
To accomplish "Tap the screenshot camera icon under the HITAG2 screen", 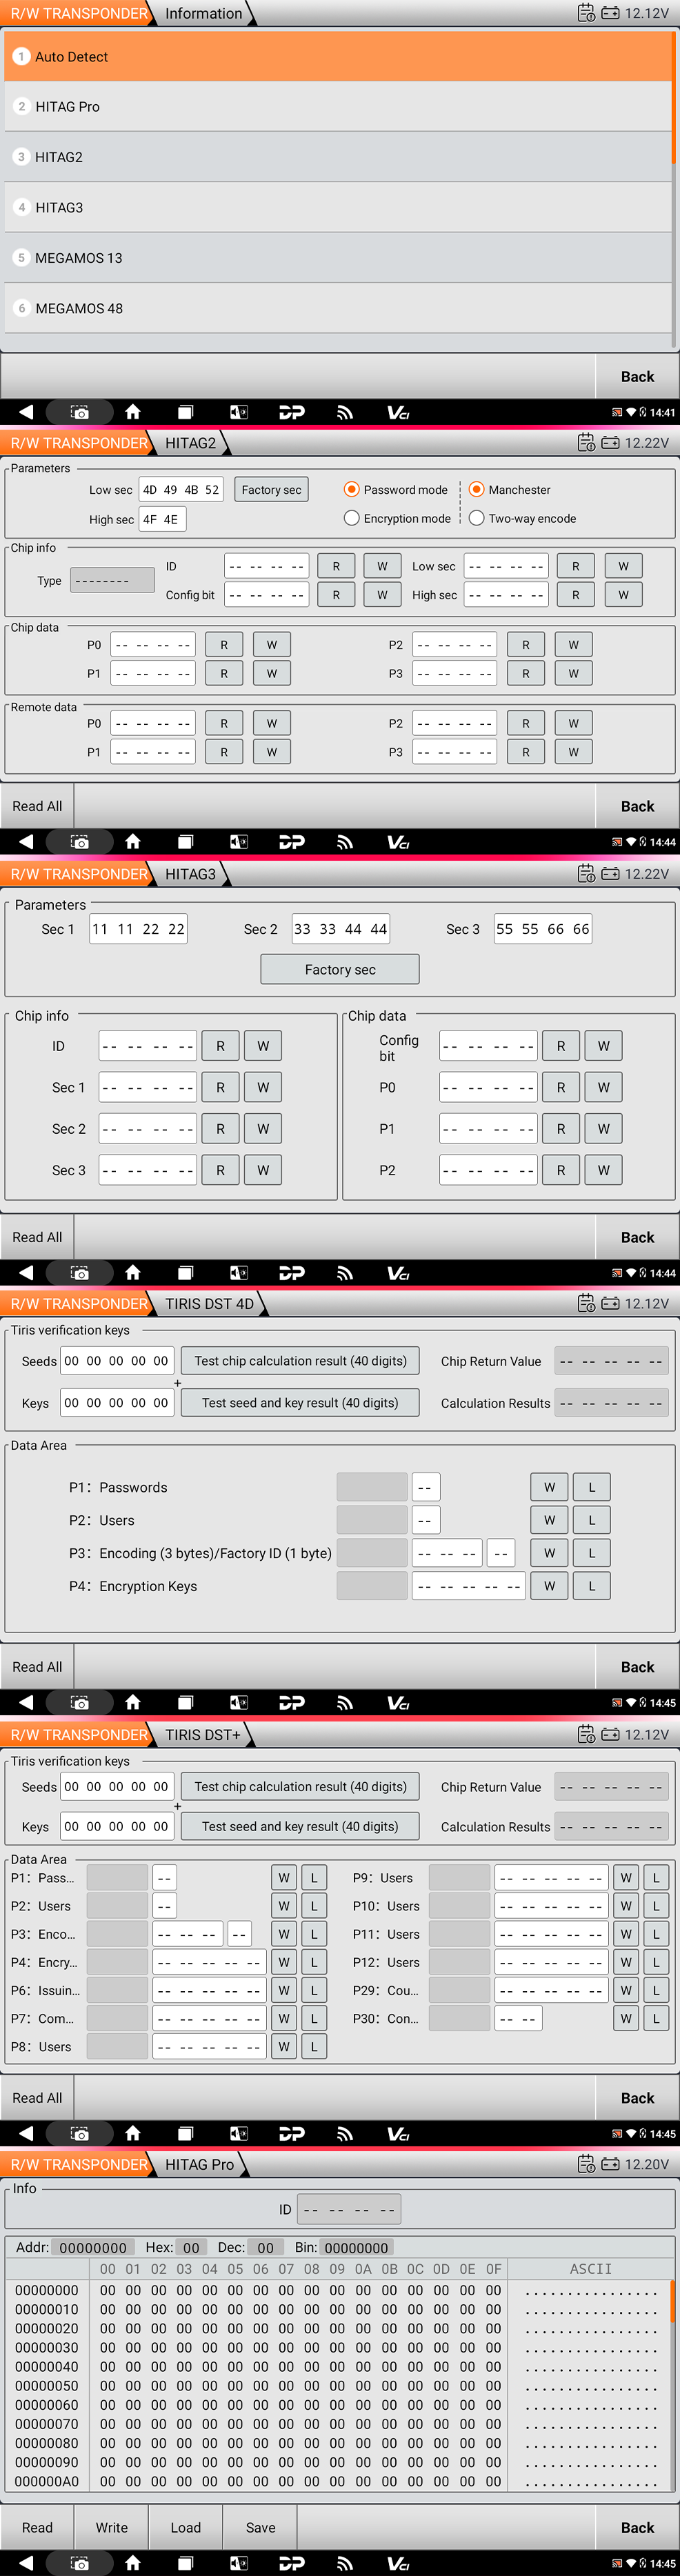I will 80,842.
